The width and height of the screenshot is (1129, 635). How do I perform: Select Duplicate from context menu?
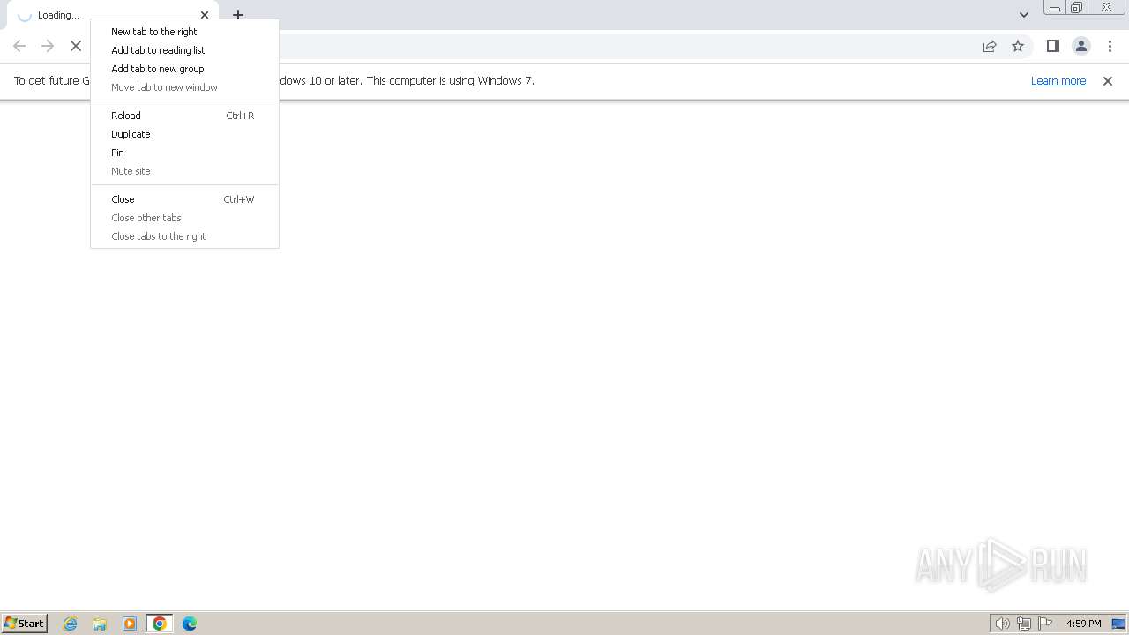pos(185,134)
